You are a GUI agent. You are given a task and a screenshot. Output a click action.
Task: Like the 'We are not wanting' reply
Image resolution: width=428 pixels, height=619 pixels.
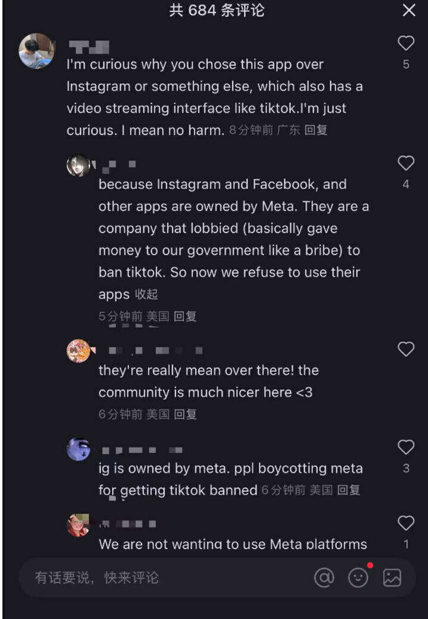(406, 523)
